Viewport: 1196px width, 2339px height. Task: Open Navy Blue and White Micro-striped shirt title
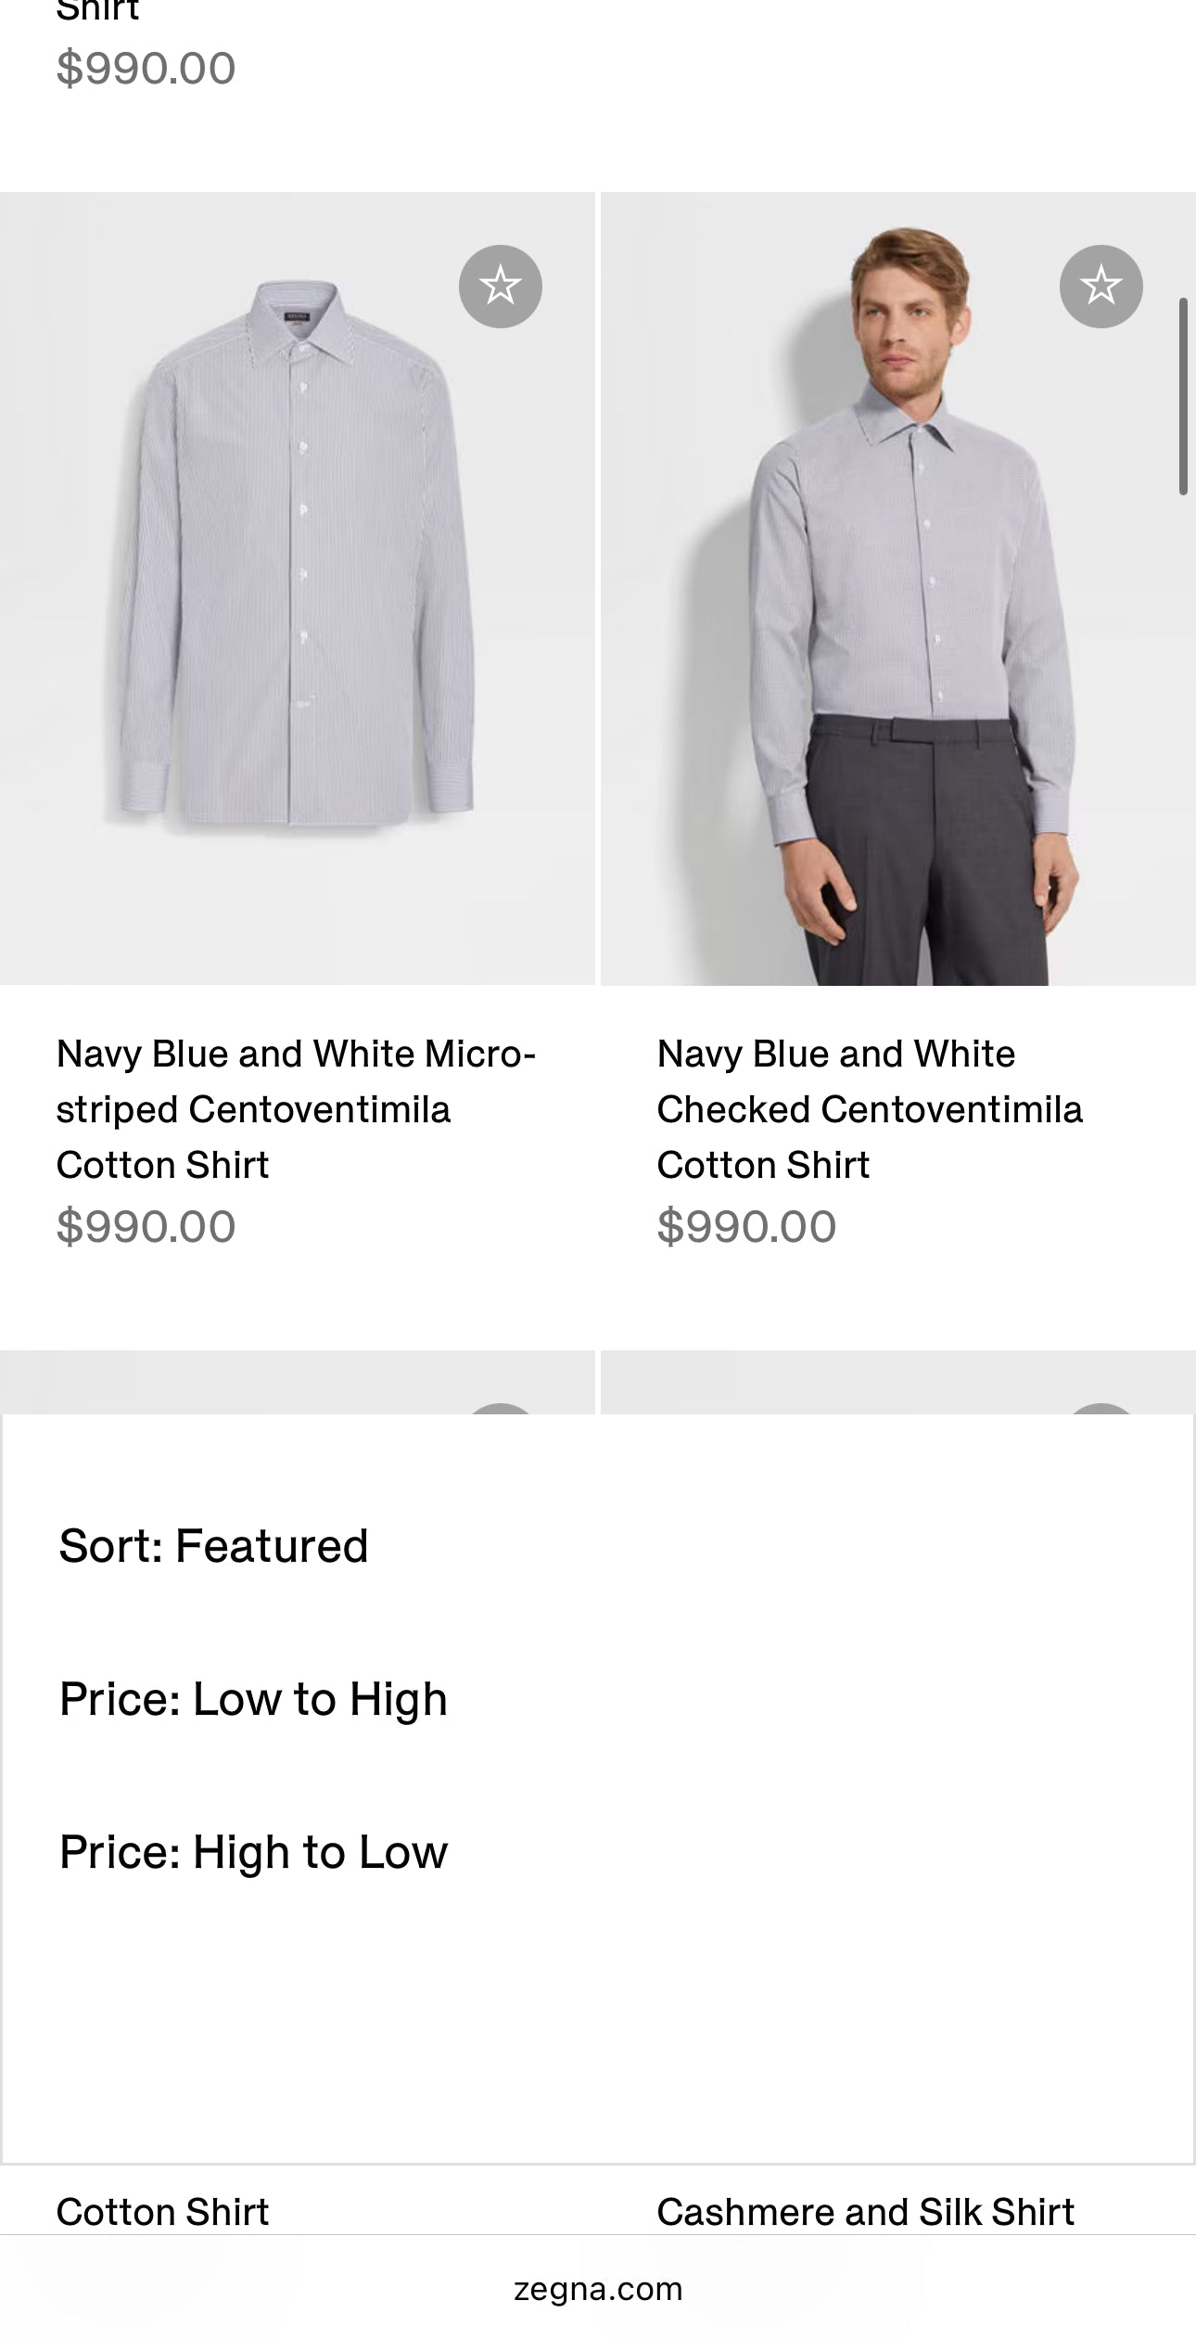tap(296, 1109)
